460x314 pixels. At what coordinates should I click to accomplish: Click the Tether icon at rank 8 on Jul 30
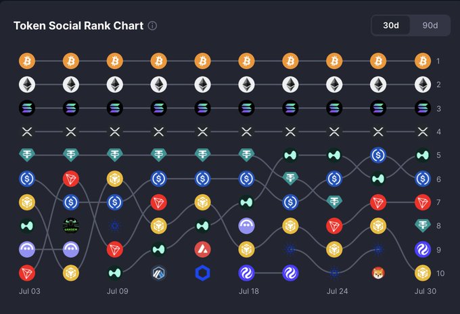pyautogui.click(x=422, y=225)
